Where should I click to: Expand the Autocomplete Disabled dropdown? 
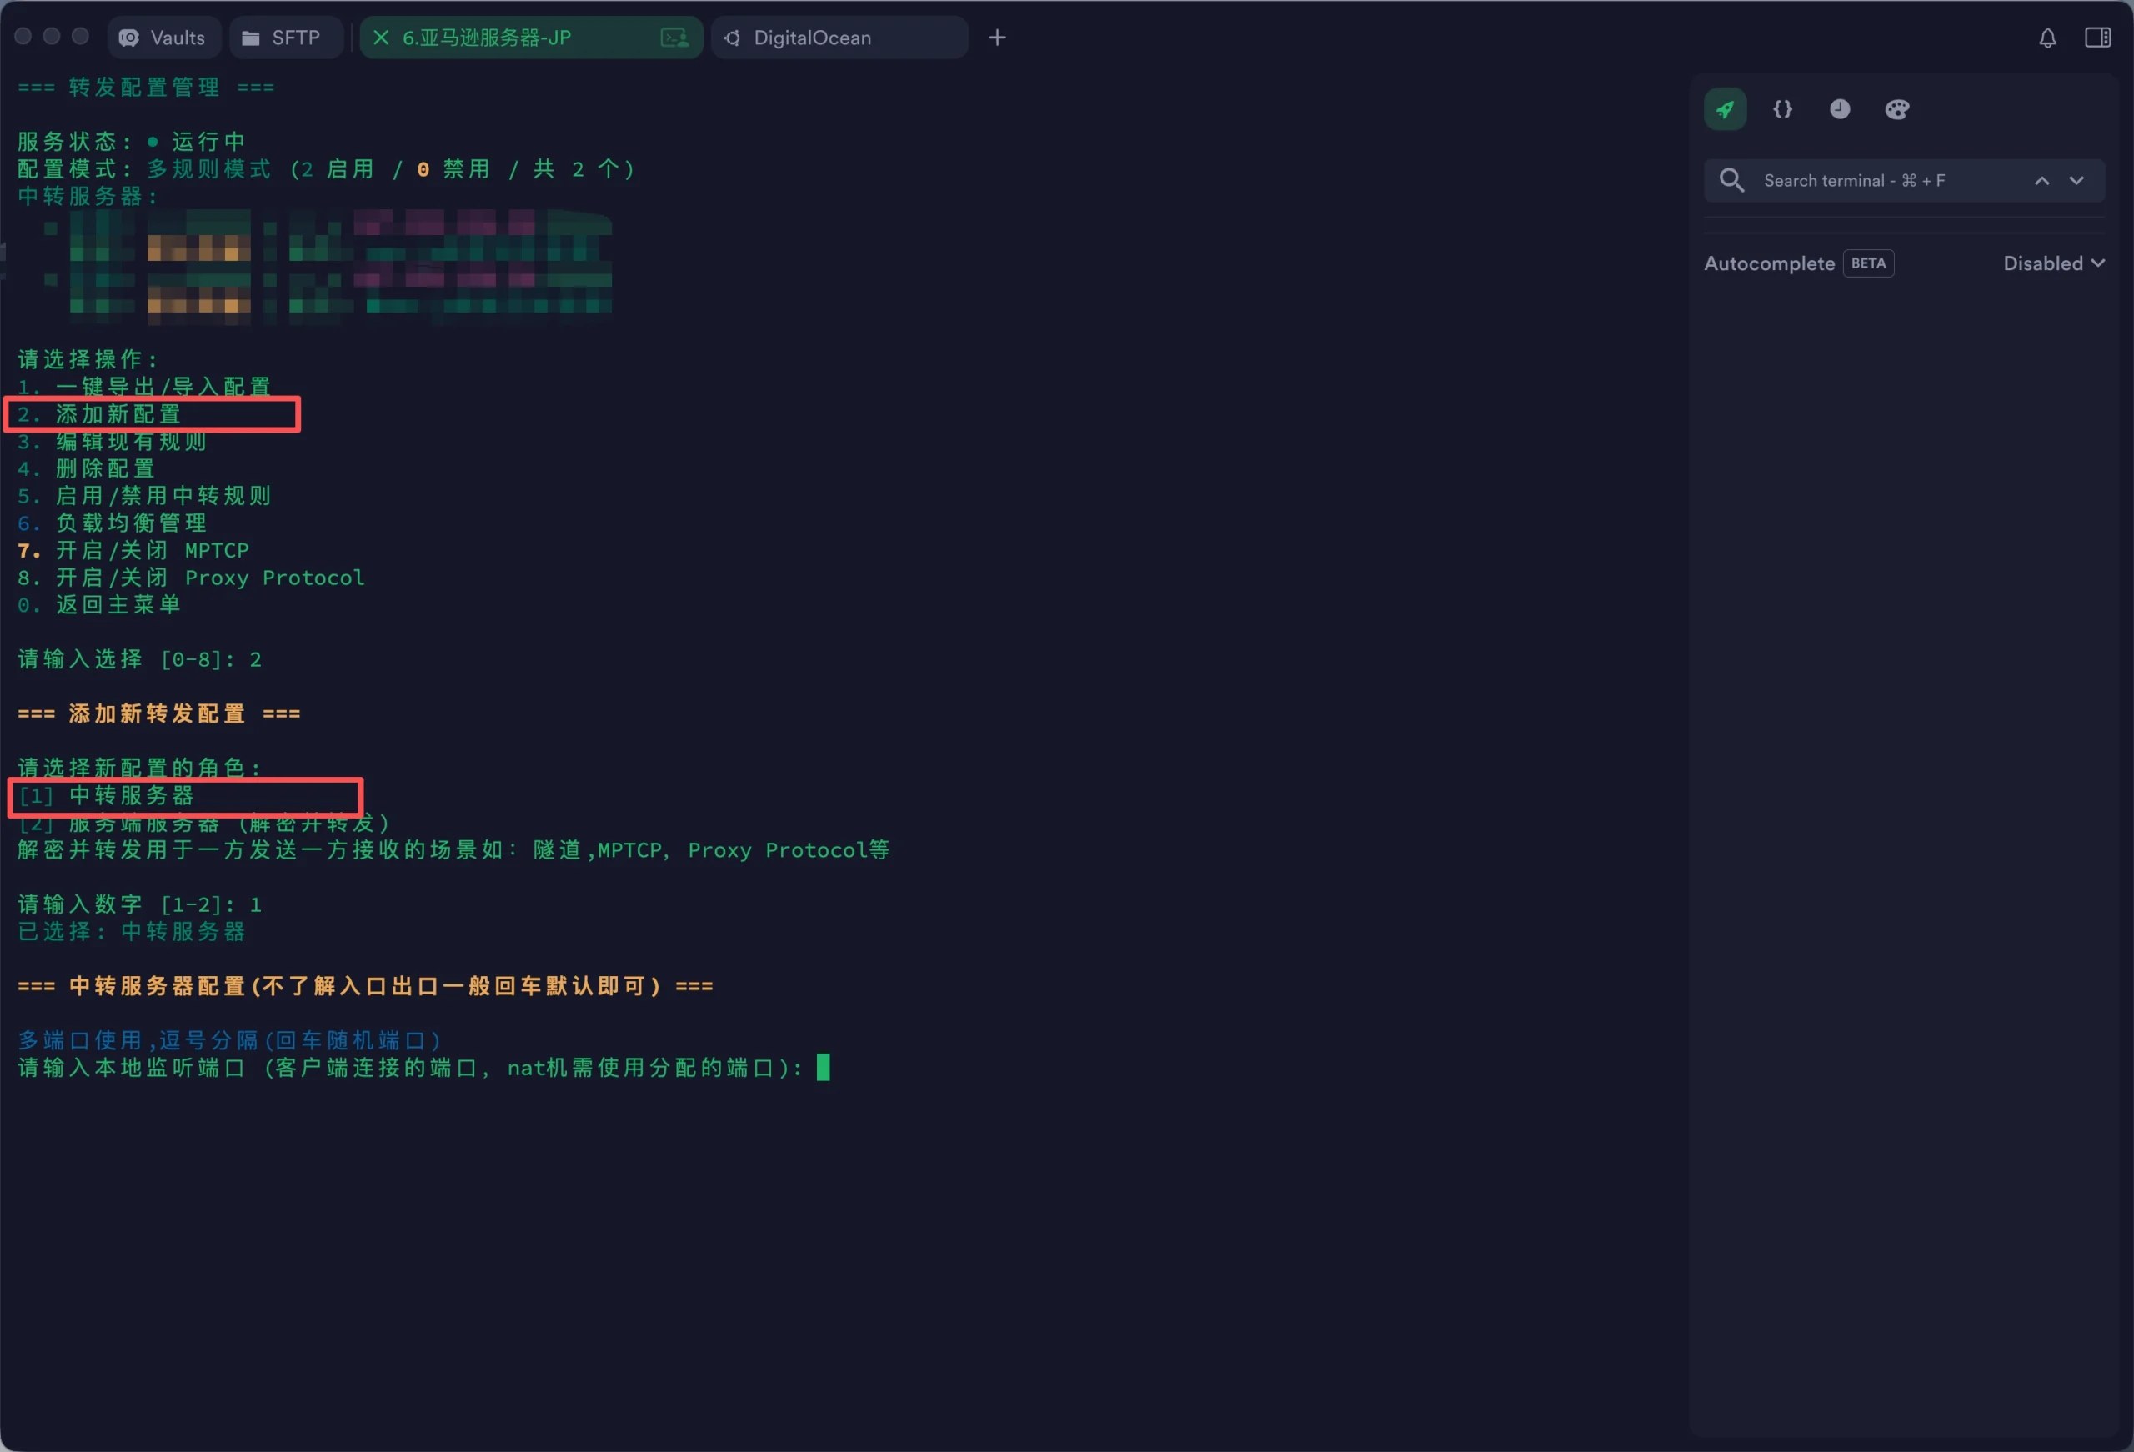point(2053,263)
